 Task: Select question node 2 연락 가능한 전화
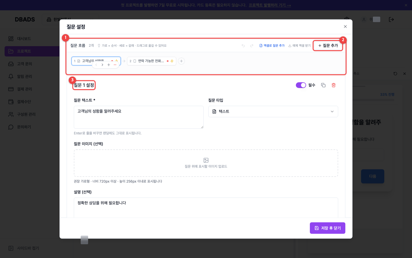151,61
